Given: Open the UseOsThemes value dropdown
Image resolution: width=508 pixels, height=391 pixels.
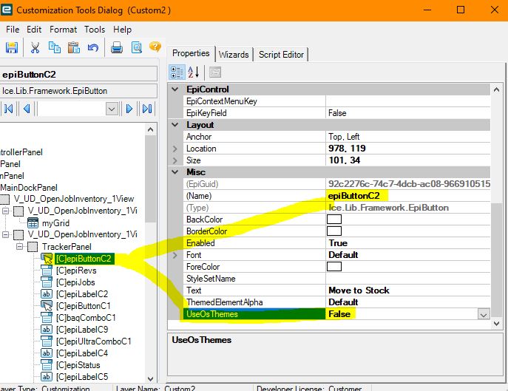Looking at the screenshot, I should (484, 314).
